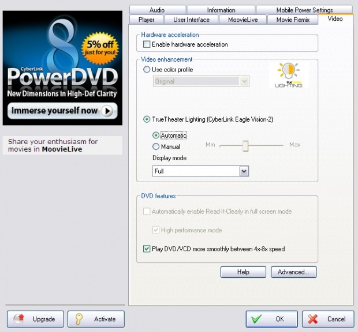Switch to the Player tab
Viewport: 358px width, 332px height.
click(146, 20)
